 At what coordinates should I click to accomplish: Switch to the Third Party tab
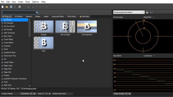click(x=71, y=16)
